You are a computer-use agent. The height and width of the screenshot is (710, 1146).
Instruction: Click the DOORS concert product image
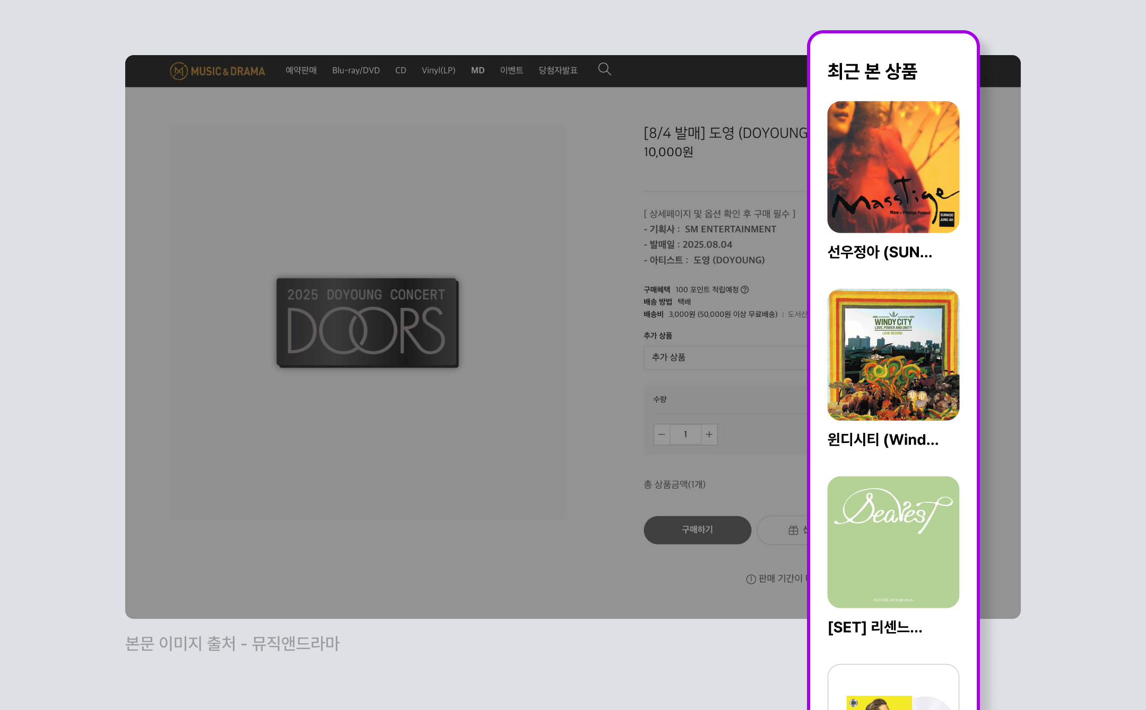[x=367, y=322]
